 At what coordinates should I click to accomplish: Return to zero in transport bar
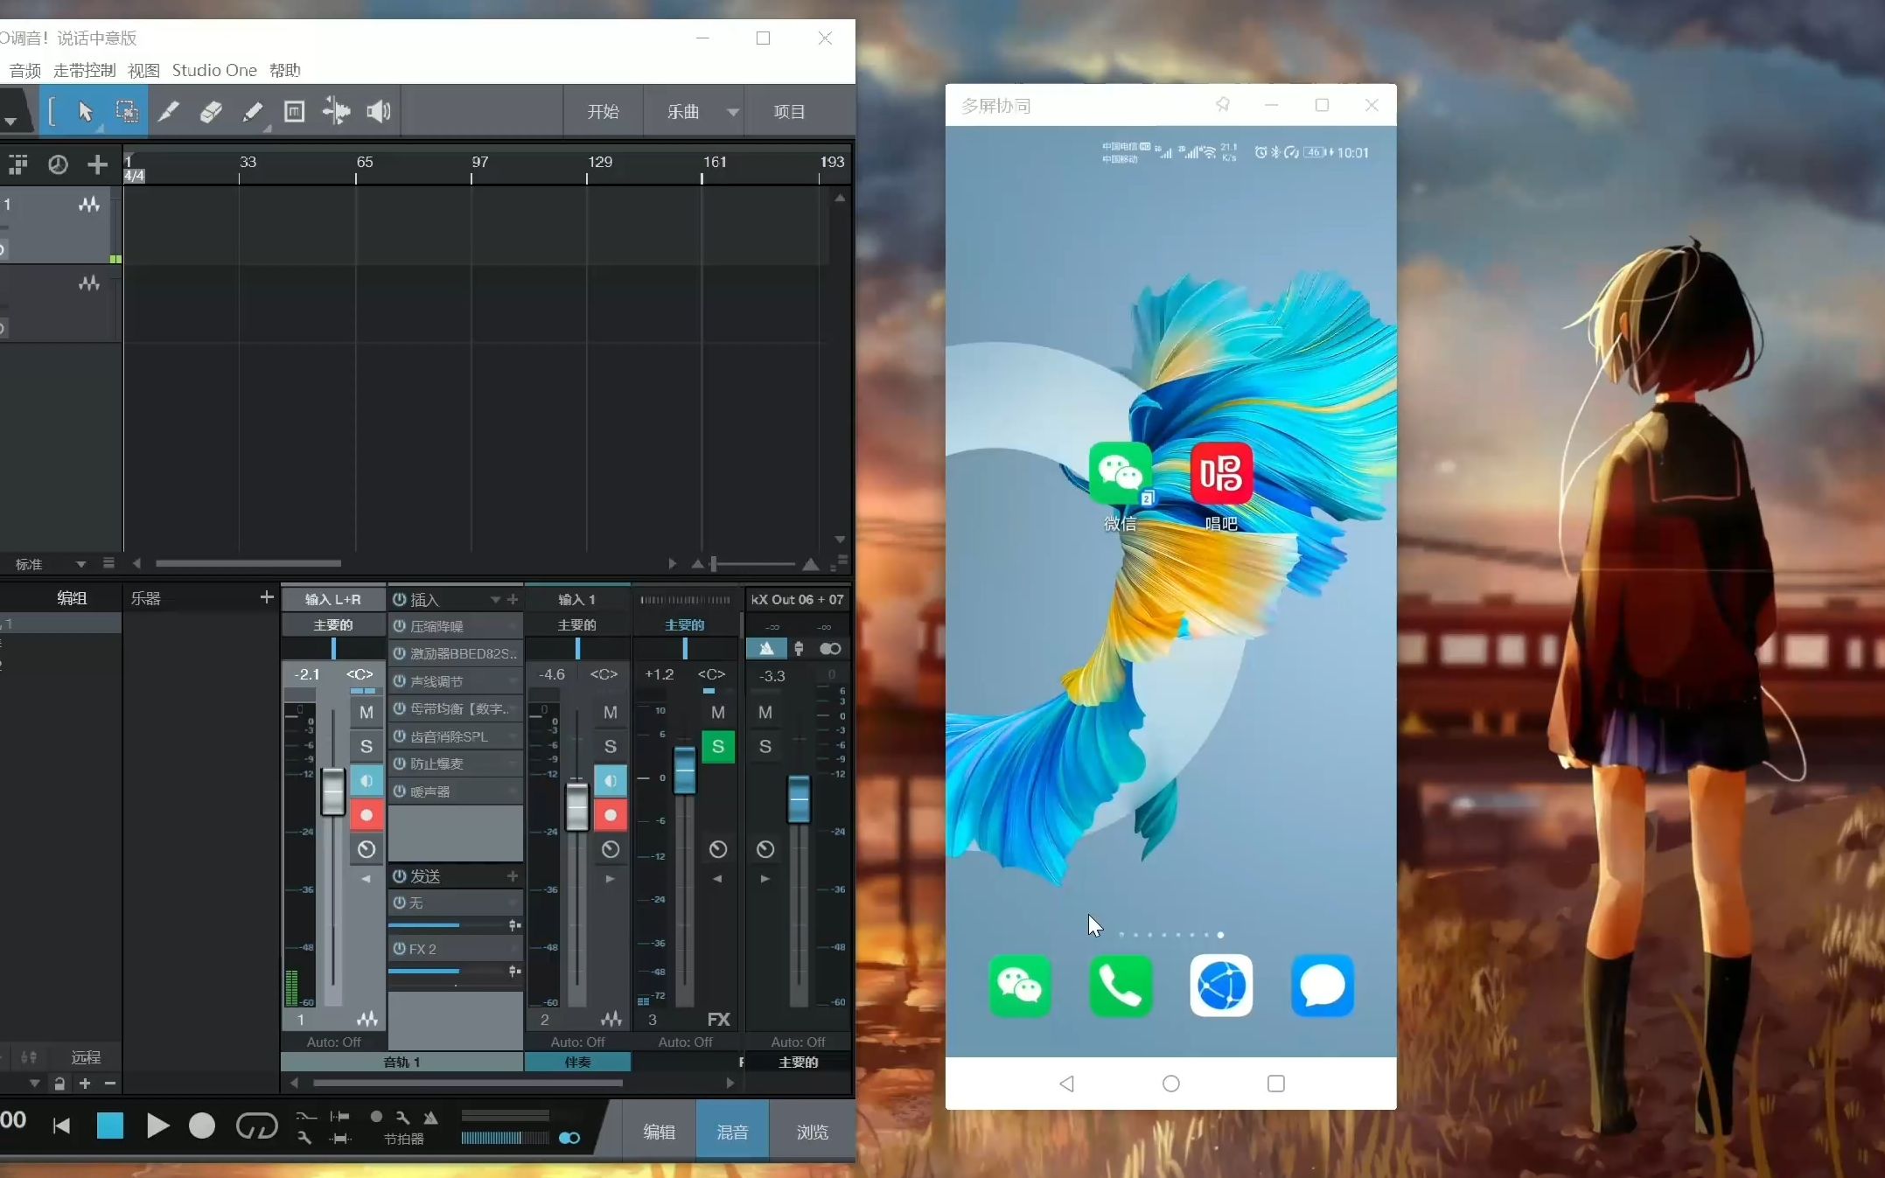pos(61,1126)
